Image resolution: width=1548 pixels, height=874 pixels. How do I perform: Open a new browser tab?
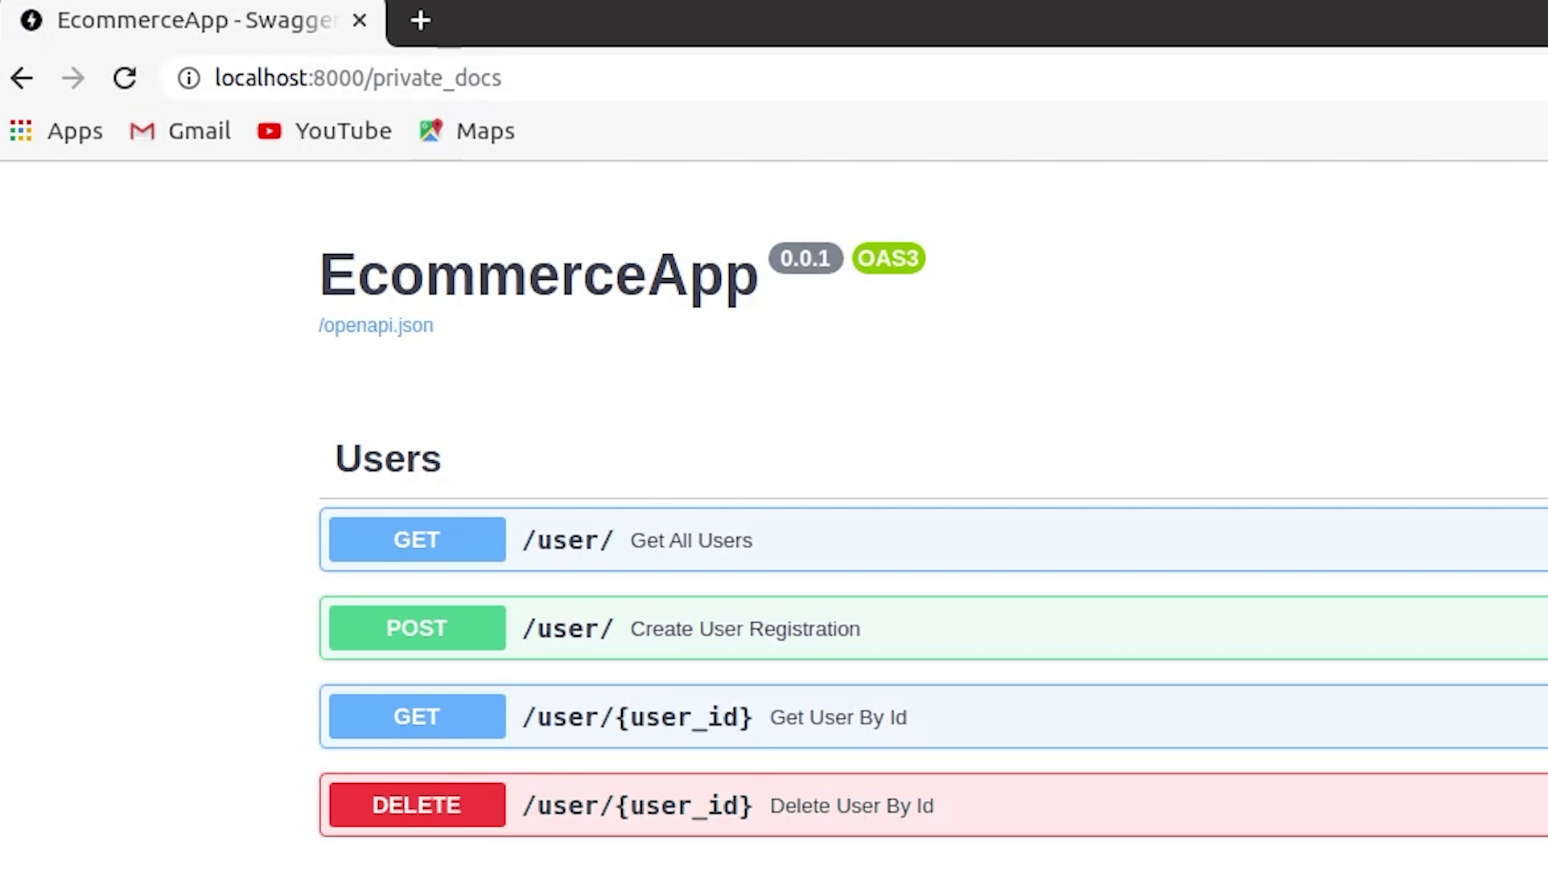(x=420, y=21)
